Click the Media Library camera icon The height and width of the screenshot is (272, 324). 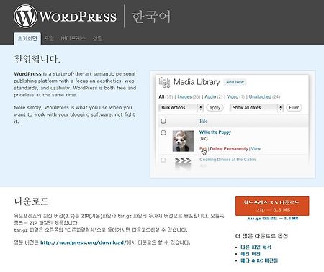pyautogui.click(x=164, y=82)
